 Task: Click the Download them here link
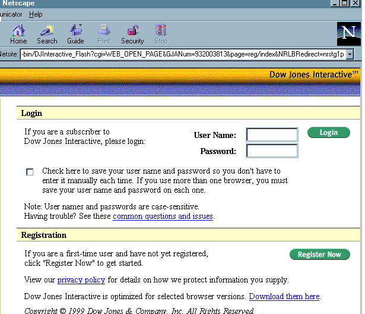point(284,296)
